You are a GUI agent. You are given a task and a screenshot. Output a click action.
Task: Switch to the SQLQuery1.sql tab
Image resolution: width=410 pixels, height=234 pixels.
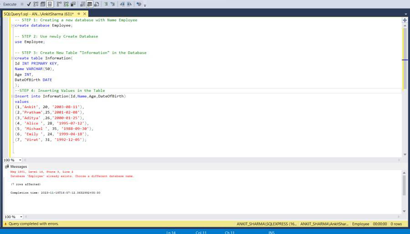39,14
